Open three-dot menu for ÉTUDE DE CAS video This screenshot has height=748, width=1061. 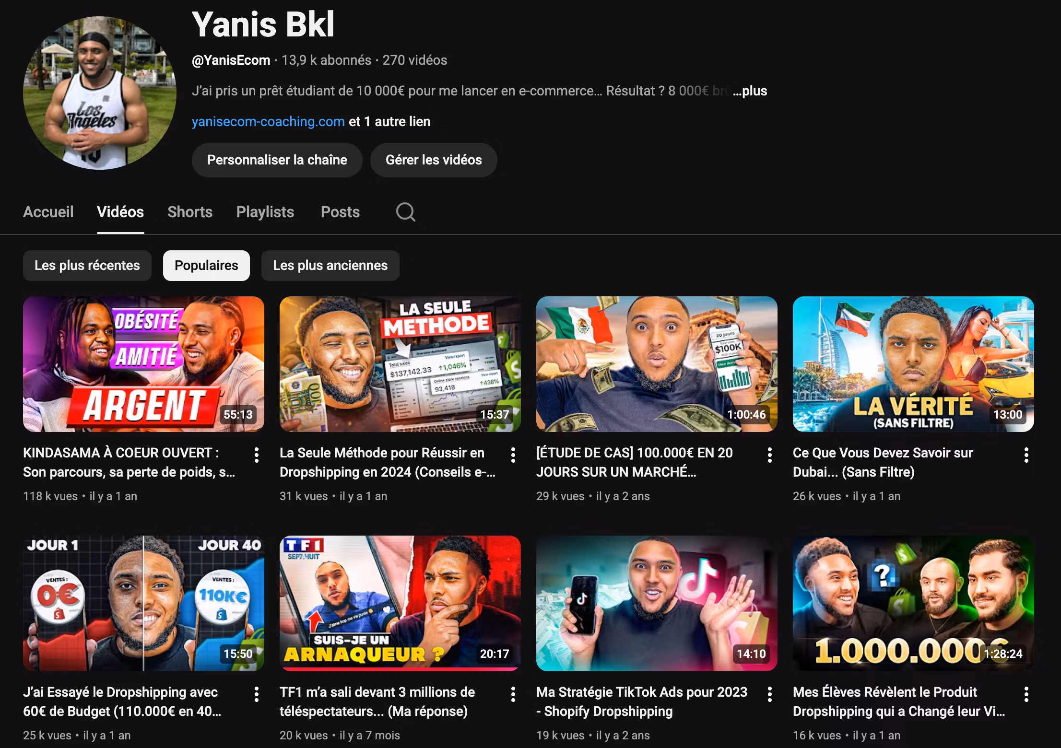[x=770, y=455]
